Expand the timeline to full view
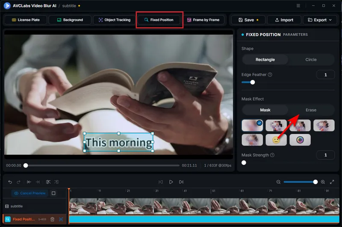The width and height of the screenshot is (342, 227). click(332, 182)
